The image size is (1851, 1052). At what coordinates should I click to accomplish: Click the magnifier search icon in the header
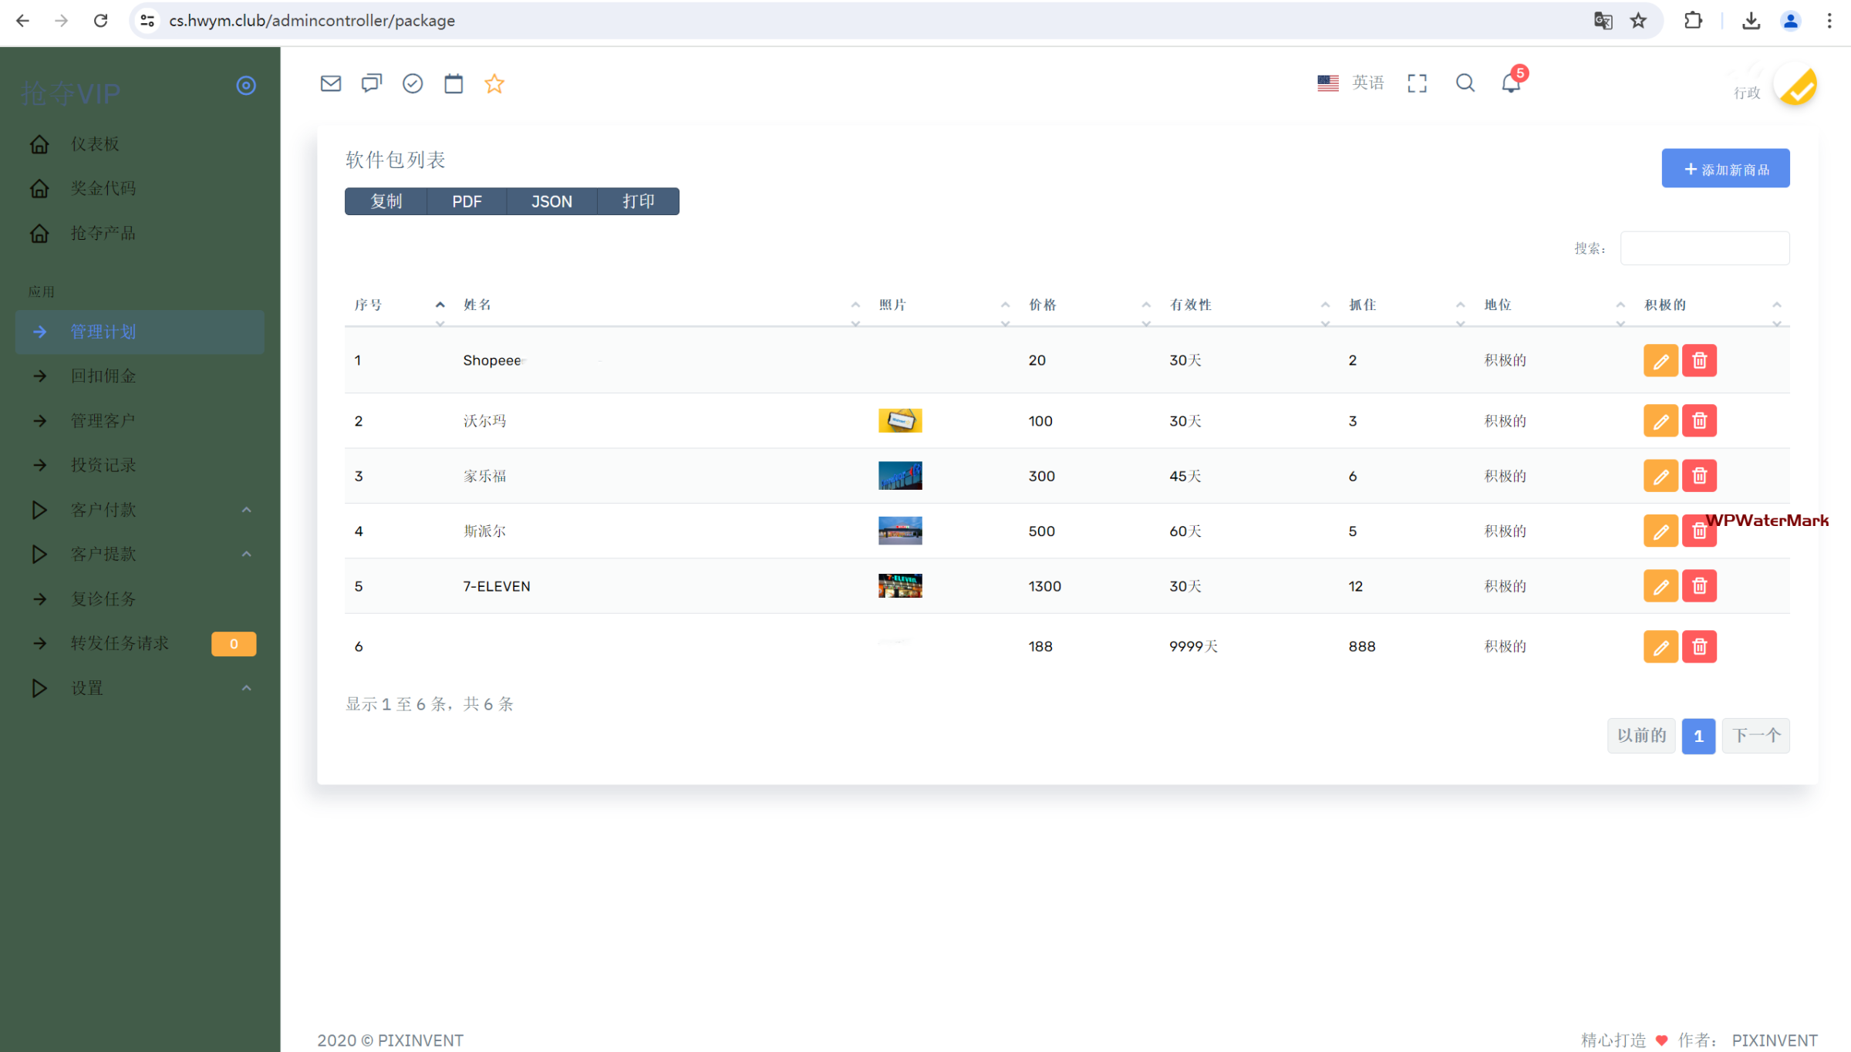pos(1465,83)
